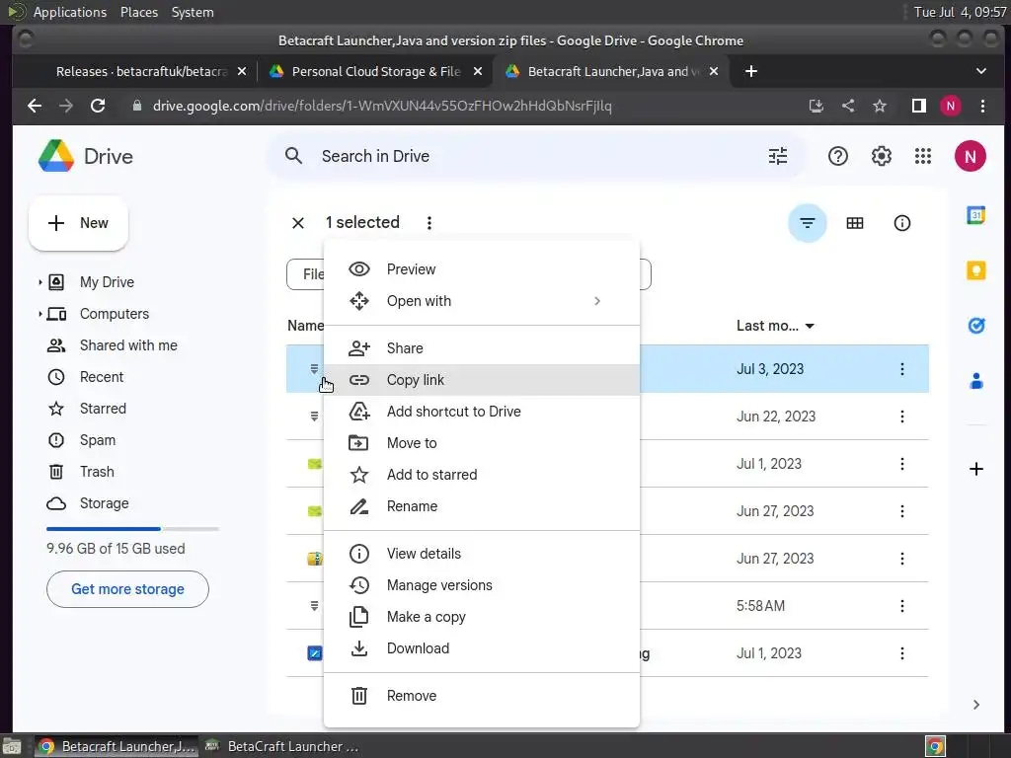Screen dimensions: 1011x758
Task: Open Google Keep side panel icon
Action: pyautogui.click(x=976, y=270)
